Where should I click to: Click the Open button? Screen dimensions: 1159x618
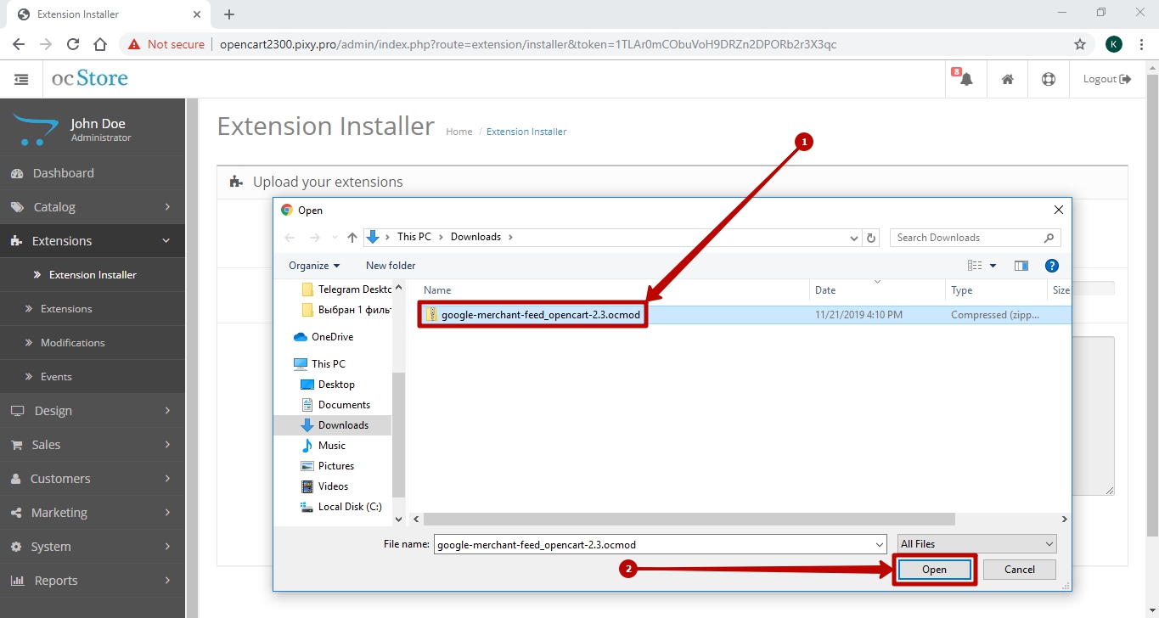pos(934,570)
